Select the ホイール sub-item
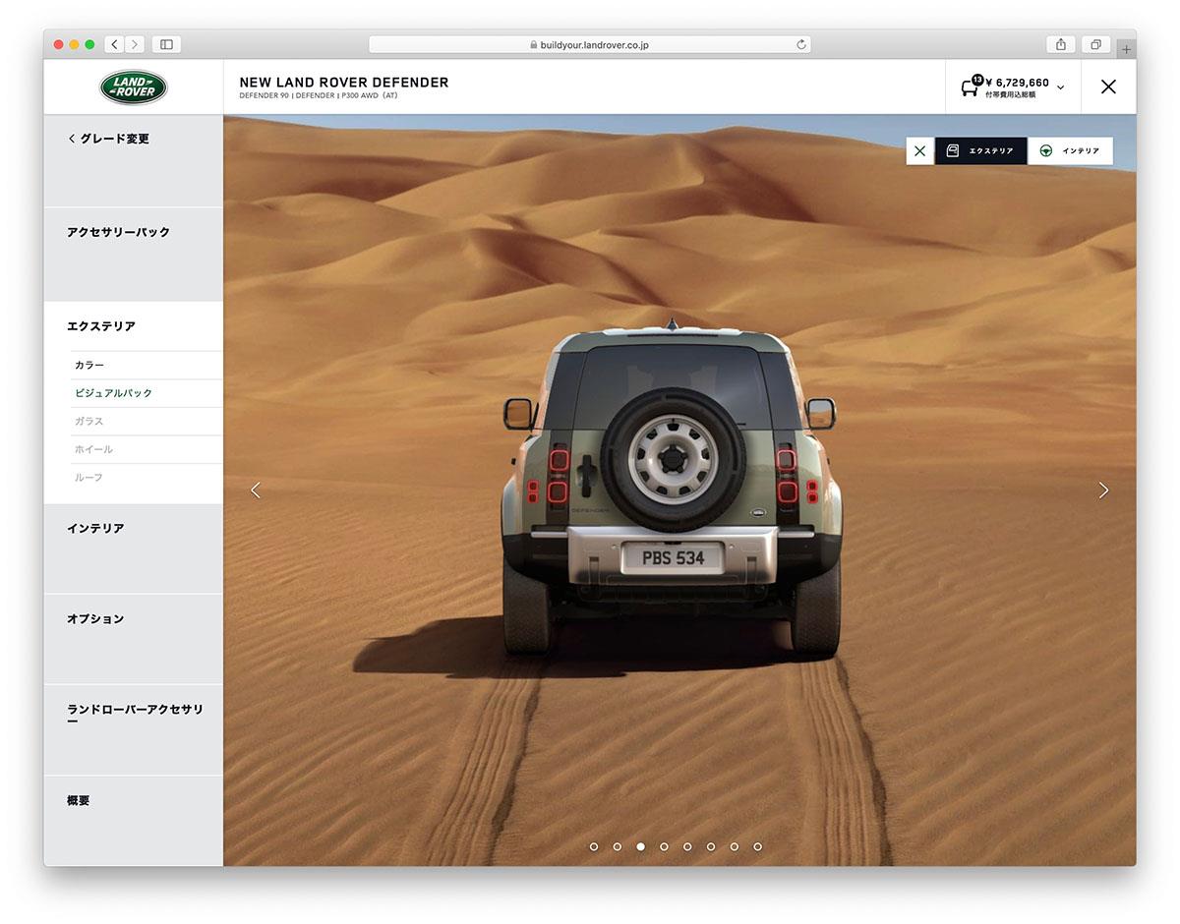 coord(147,449)
